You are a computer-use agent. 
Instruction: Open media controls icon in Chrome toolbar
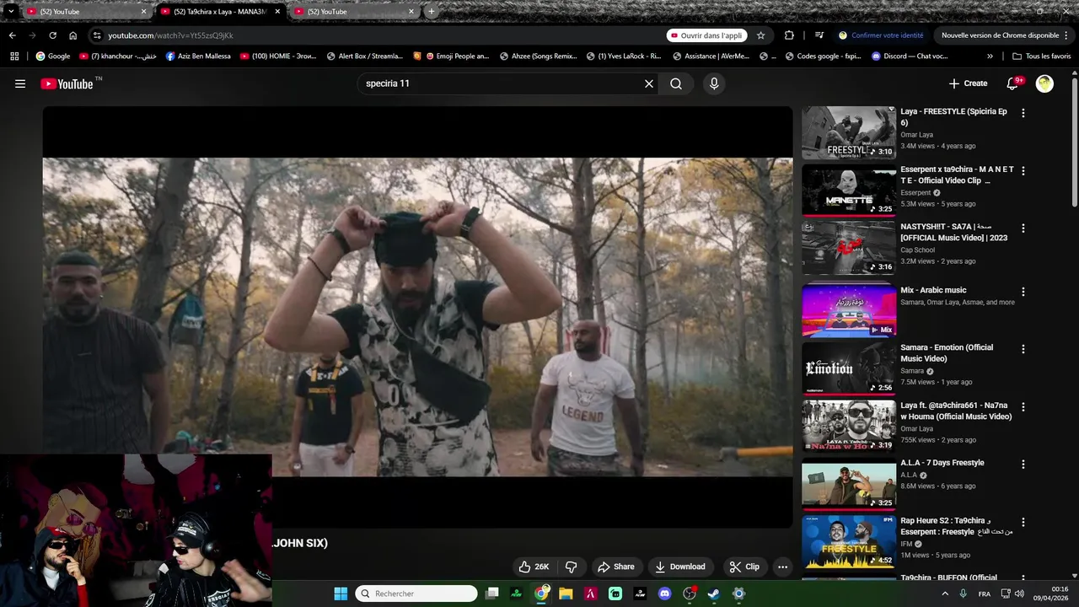coord(819,35)
